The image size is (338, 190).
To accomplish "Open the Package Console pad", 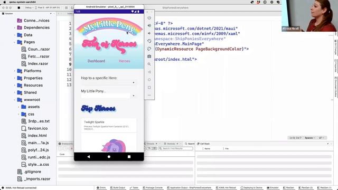I will click(x=153, y=188).
